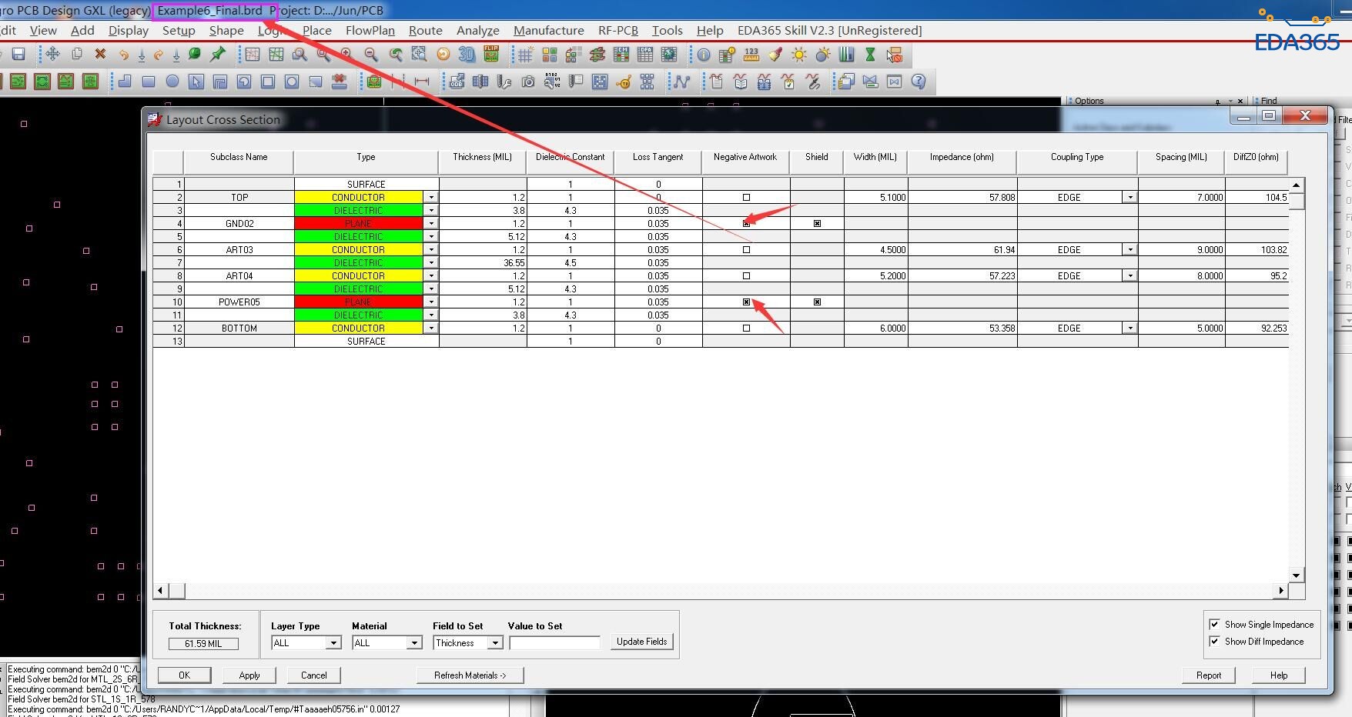Open Type dropdown for POWER05 layer

pyautogui.click(x=431, y=302)
